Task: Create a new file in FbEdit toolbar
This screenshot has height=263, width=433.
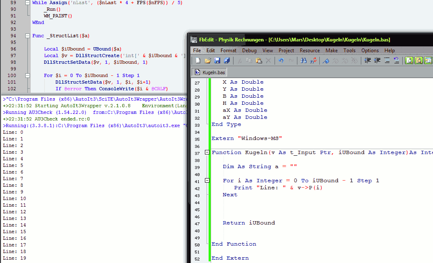Action: click(x=198, y=61)
